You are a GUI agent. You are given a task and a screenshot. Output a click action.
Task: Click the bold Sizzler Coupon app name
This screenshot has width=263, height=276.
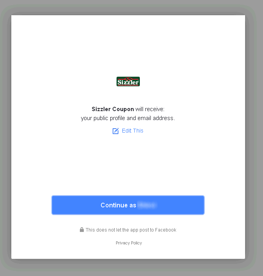113,109
